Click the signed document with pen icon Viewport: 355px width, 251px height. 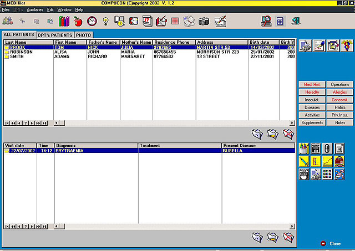pyautogui.click(x=319, y=45)
